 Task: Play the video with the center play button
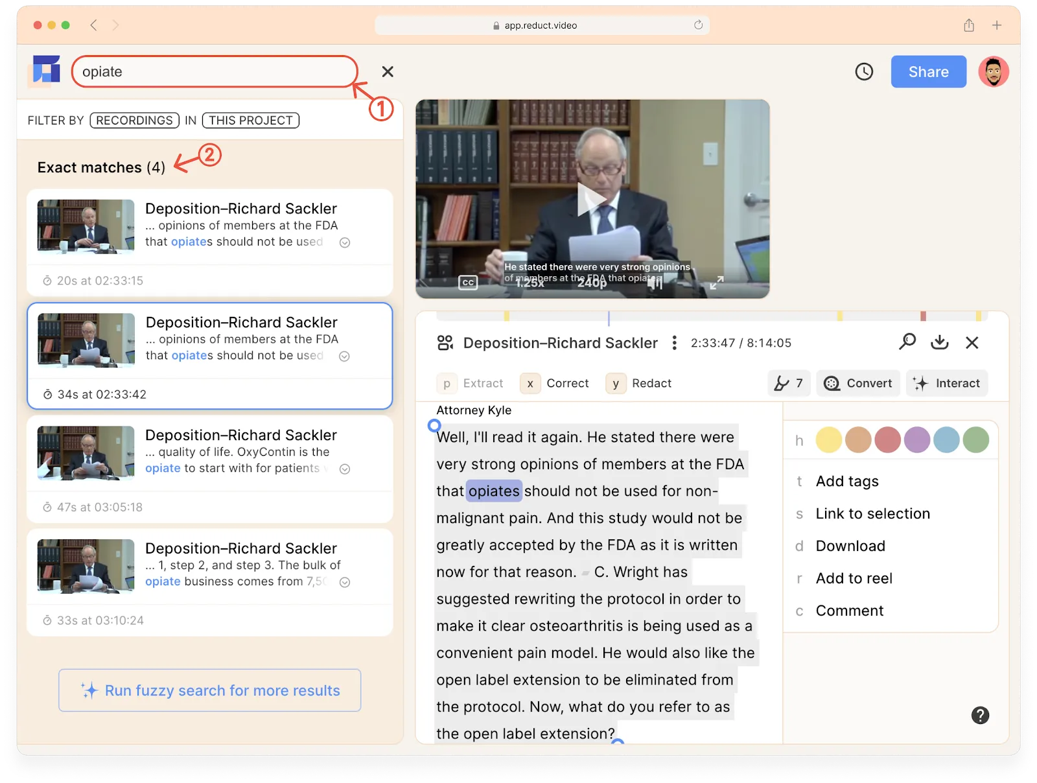[591, 200]
